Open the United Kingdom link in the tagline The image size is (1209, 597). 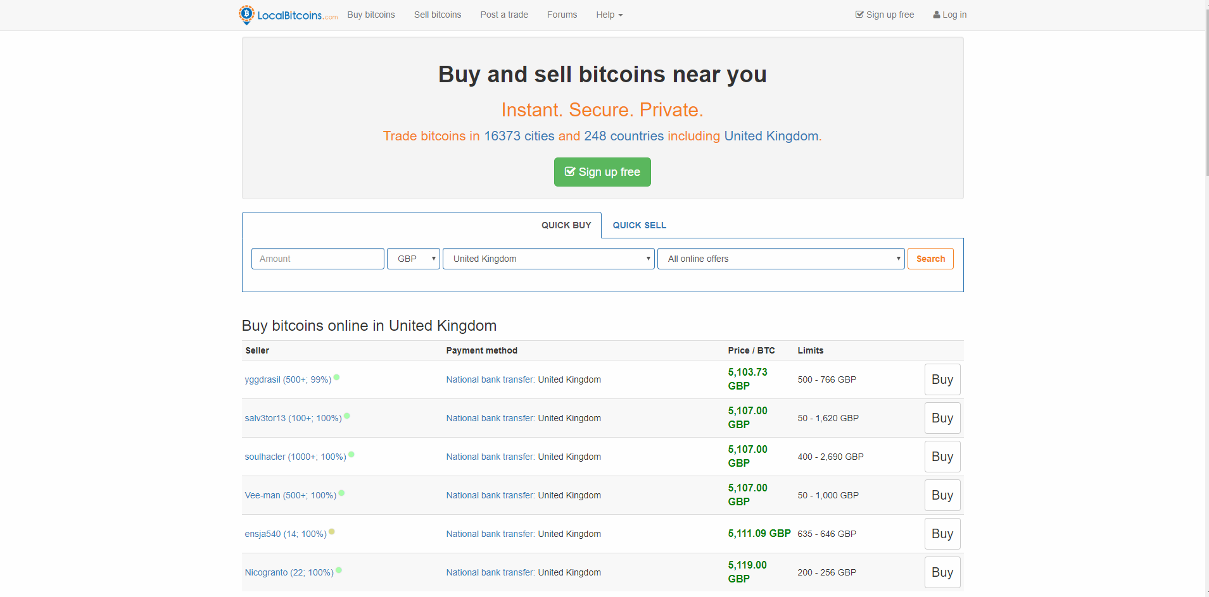771,136
